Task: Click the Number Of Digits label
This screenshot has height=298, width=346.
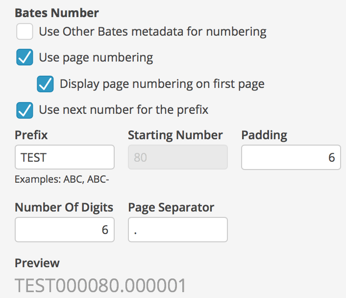Action: coord(64,208)
